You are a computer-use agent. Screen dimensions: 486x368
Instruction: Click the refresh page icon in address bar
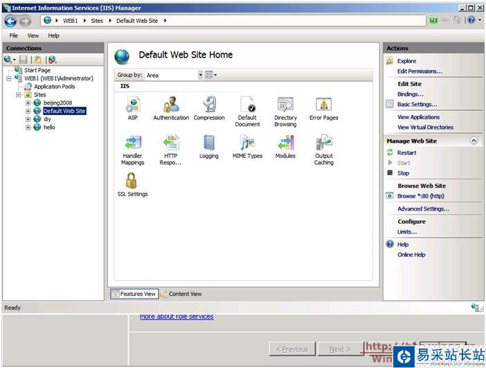[433, 21]
